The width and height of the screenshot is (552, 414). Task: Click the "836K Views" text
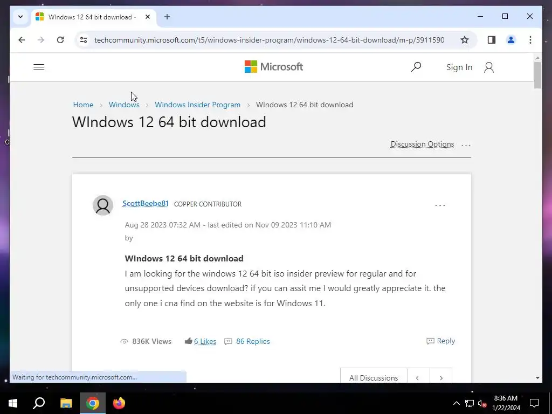click(151, 341)
